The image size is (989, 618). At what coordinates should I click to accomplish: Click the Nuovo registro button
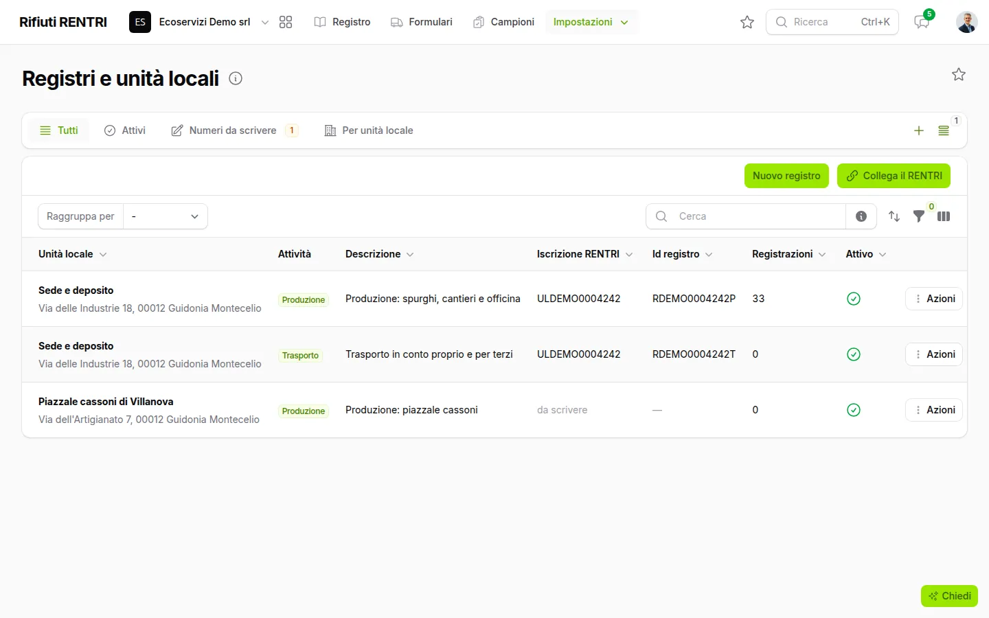[786, 176]
